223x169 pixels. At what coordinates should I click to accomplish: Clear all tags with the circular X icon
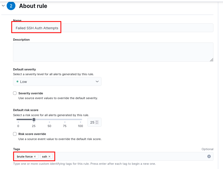pos(209,157)
